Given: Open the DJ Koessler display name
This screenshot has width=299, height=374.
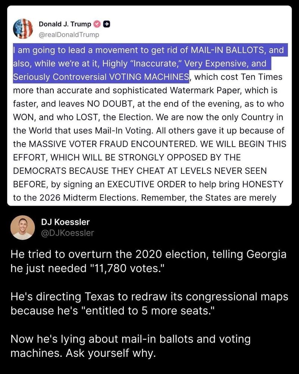Looking at the screenshot, I should click(65, 222).
